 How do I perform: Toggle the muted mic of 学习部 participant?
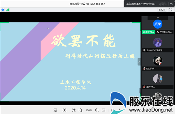(157, 32)
